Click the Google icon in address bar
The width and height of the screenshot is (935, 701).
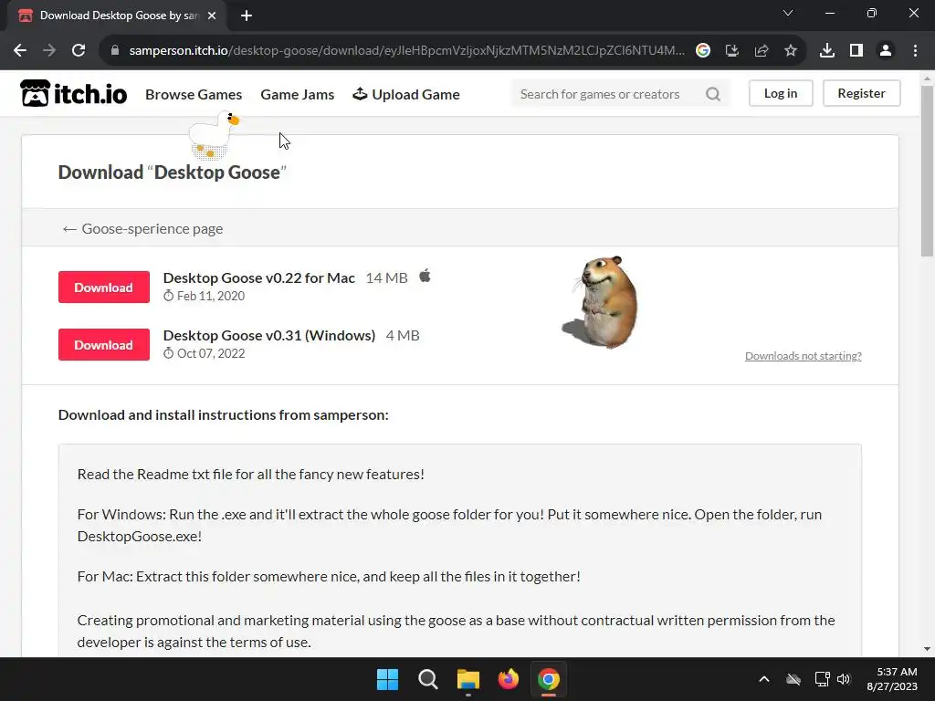pyautogui.click(x=703, y=51)
